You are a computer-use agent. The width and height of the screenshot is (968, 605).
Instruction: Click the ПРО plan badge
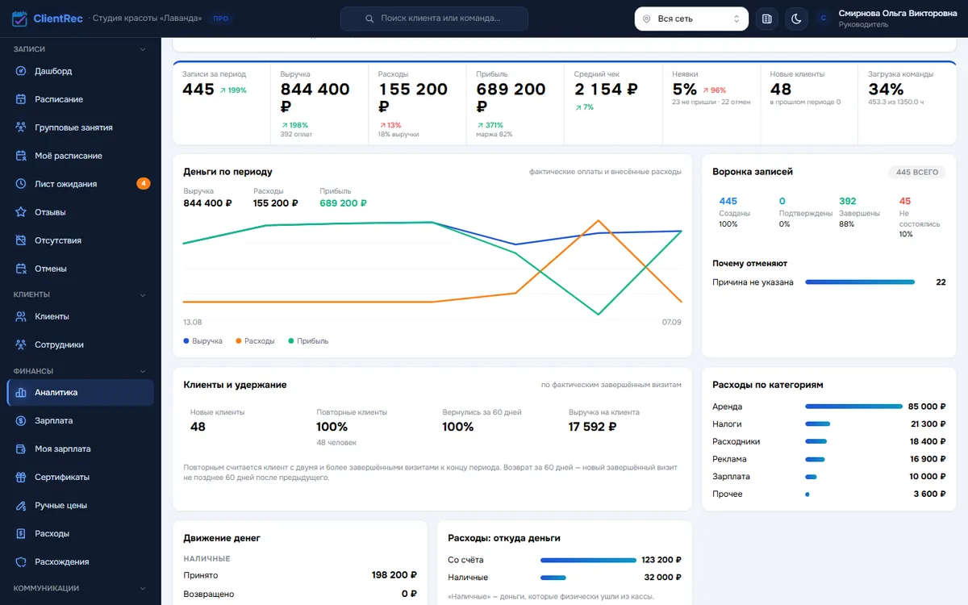click(220, 19)
